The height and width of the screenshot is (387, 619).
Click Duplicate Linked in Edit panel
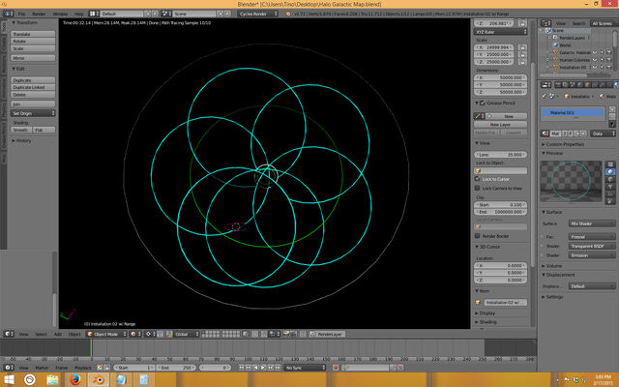coord(33,87)
